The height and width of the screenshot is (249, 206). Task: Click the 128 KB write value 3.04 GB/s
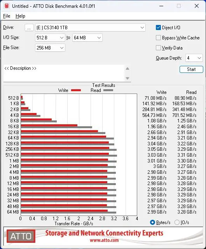point(157,143)
